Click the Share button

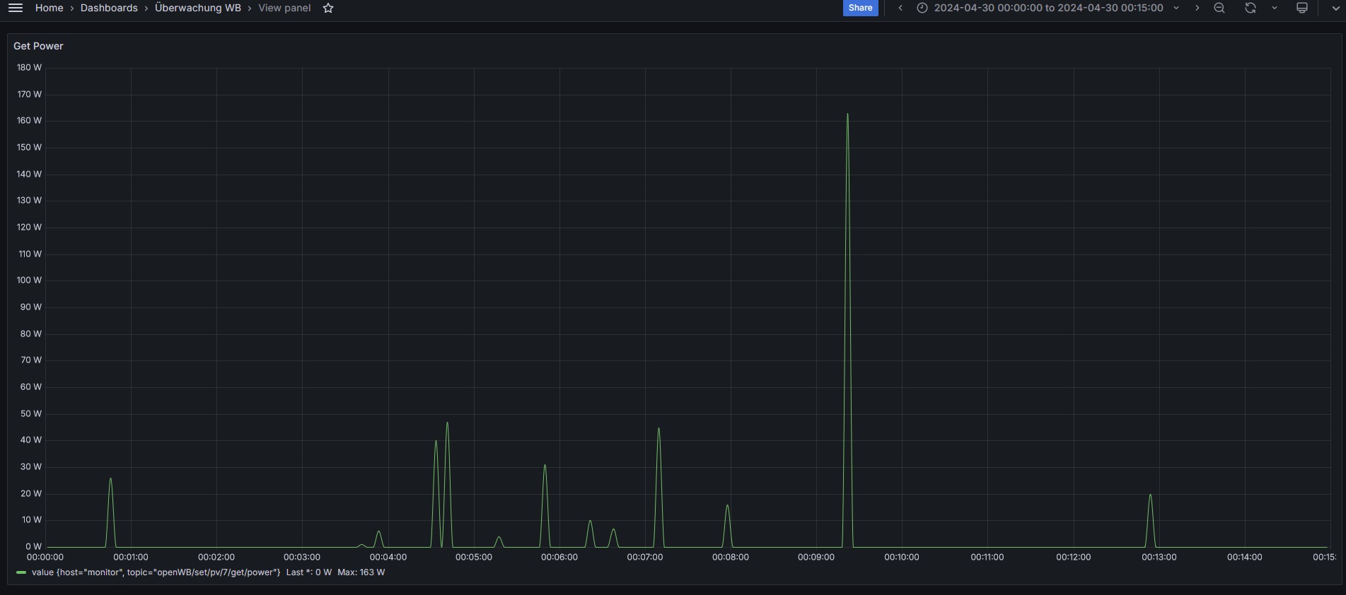click(860, 8)
